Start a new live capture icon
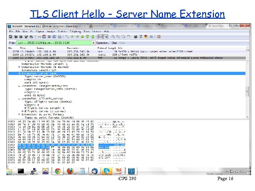The width and height of the screenshot is (255, 191). 21,37
